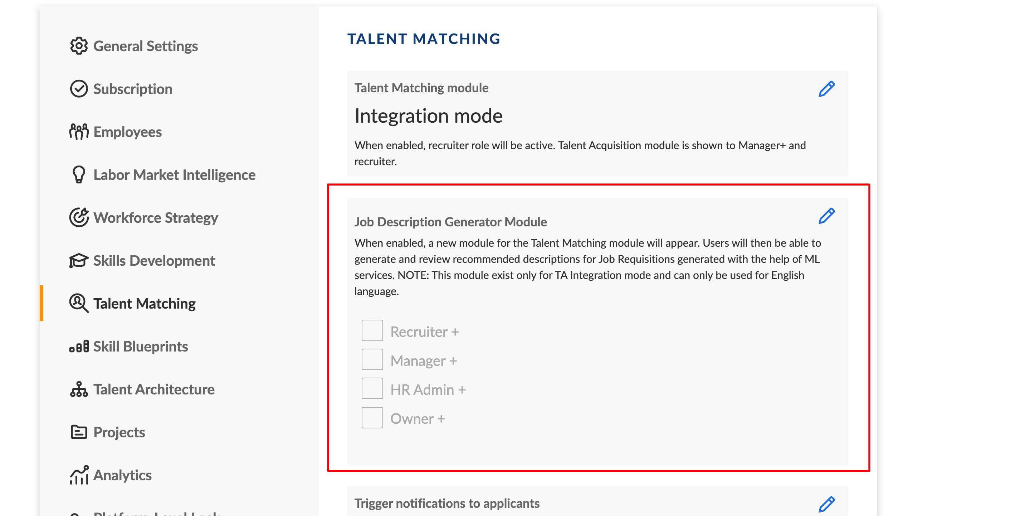Screen dimensions: 1030x516
Task: Click the Workforce Strategy target icon
Action: (x=79, y=217)
